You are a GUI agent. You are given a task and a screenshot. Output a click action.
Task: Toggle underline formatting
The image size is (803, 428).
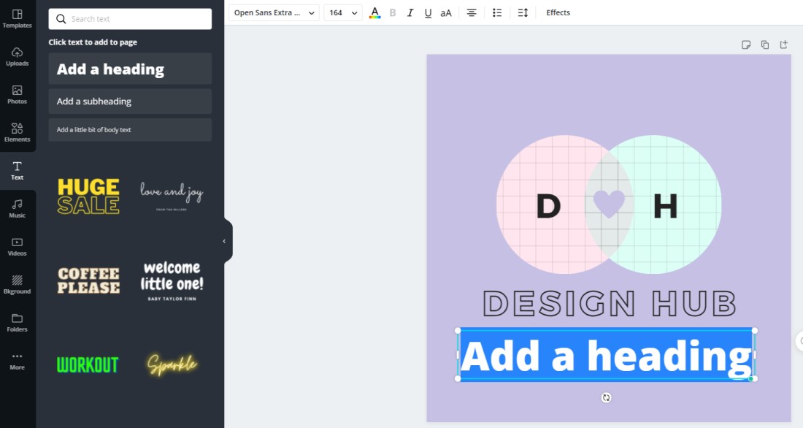click(428, 13)
